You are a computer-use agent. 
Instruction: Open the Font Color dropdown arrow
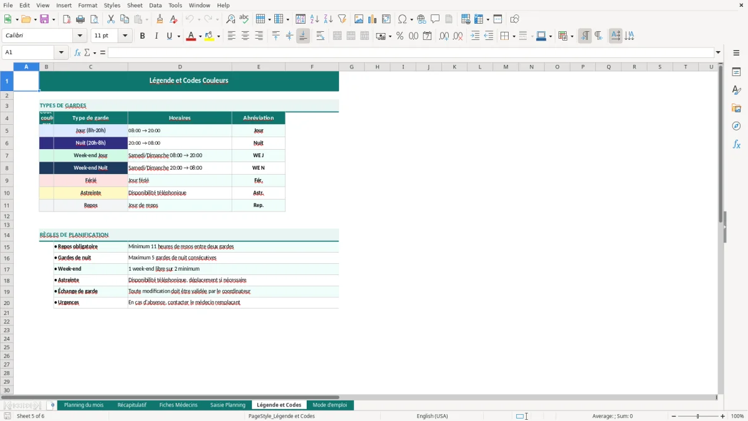coord(200,36)
